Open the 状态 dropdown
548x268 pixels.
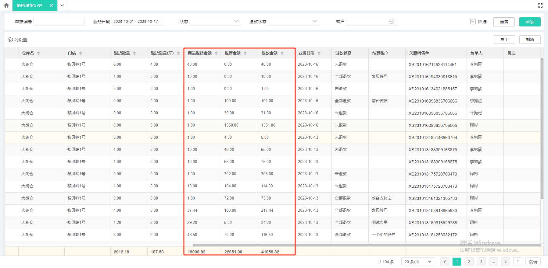pyautogui.click(x=215, y=21)
